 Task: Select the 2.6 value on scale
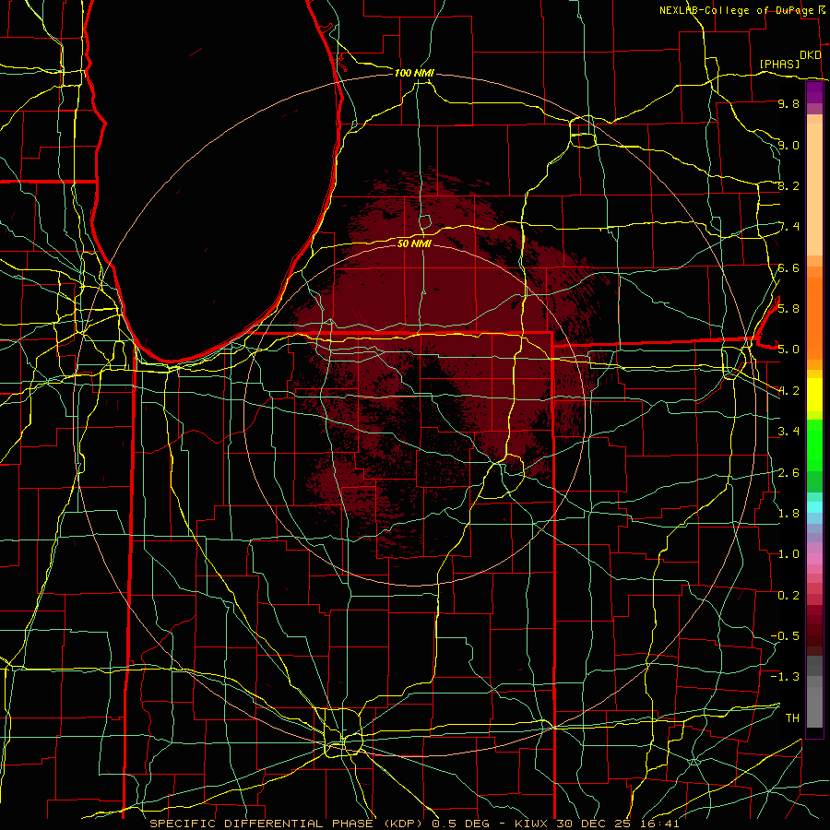(x=788, y=472)
